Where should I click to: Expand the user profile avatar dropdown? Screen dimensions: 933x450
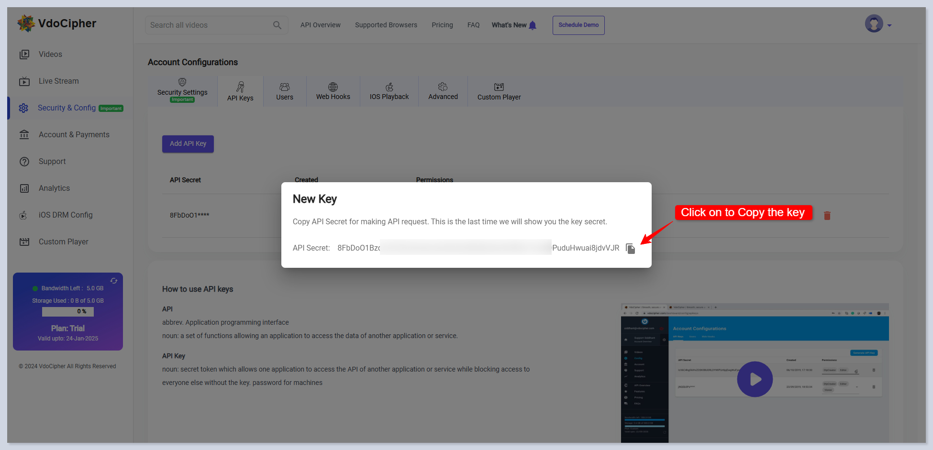(877, 24)
